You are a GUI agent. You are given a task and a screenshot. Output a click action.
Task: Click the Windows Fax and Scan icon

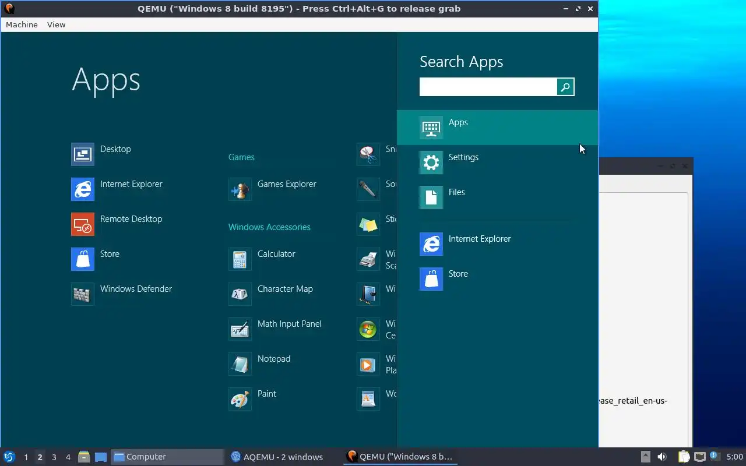coord(368,259)
